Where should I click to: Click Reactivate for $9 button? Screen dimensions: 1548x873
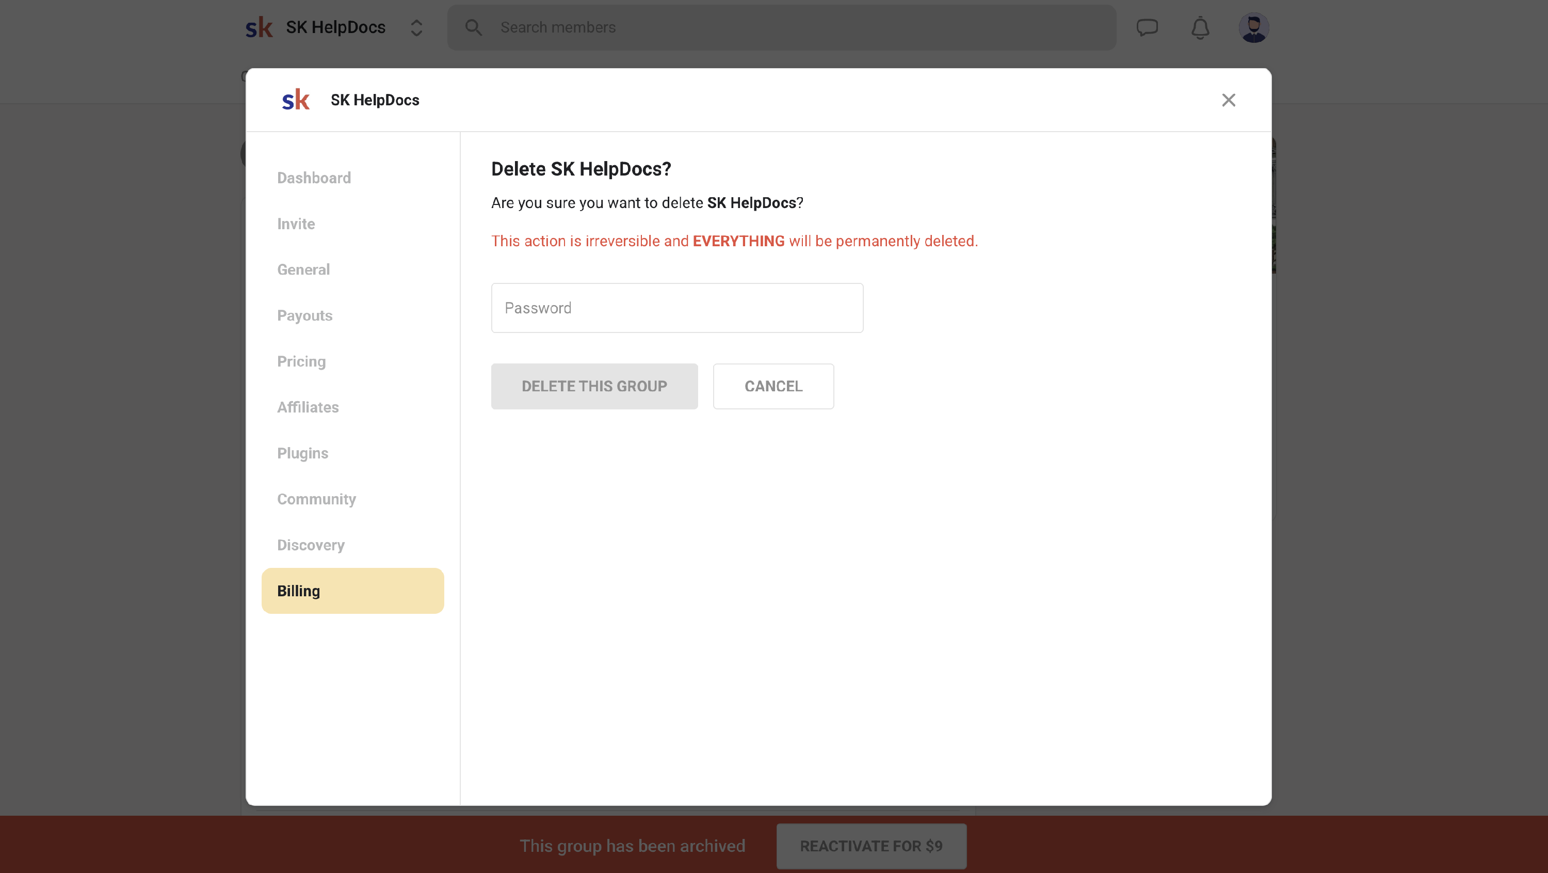point(871,846)
